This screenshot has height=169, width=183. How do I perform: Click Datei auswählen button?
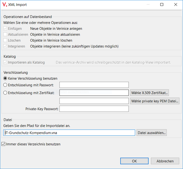tap(152, 133)
